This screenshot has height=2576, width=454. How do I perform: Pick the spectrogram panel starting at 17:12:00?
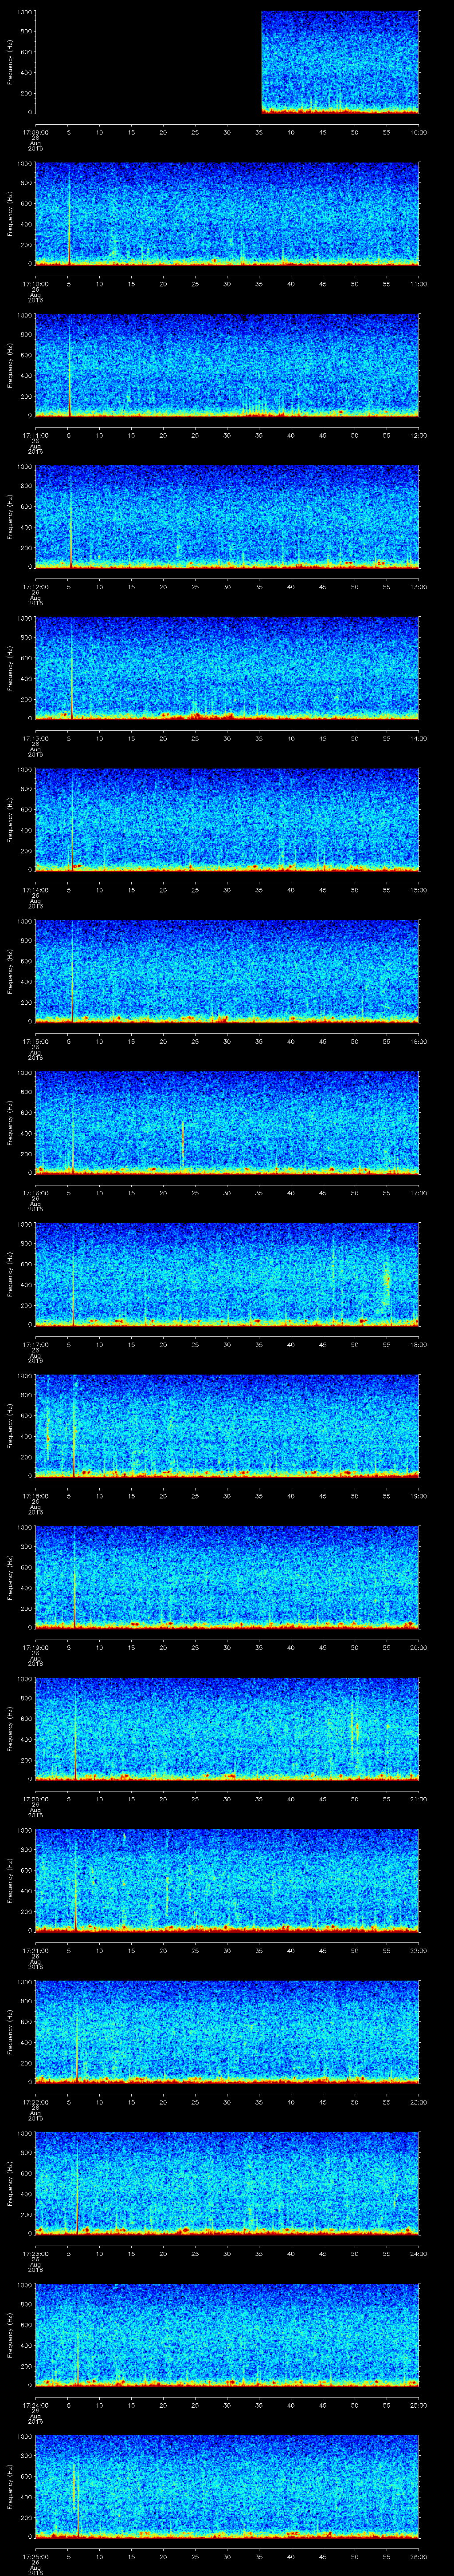click(227, 517)
